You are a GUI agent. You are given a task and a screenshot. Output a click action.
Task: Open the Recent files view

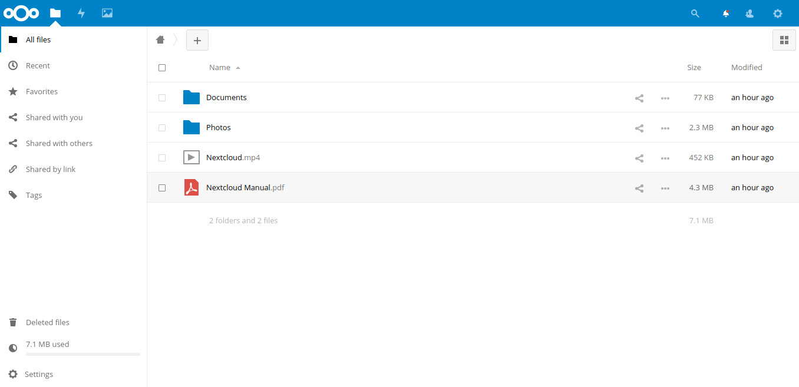[x=38, y=66]
